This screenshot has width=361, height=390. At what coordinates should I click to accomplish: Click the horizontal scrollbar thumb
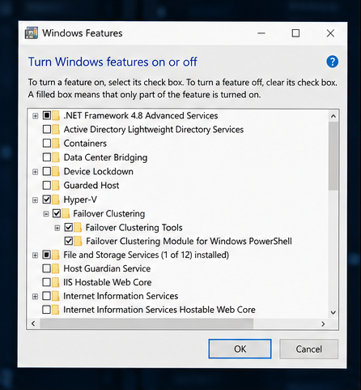[147, 324]
